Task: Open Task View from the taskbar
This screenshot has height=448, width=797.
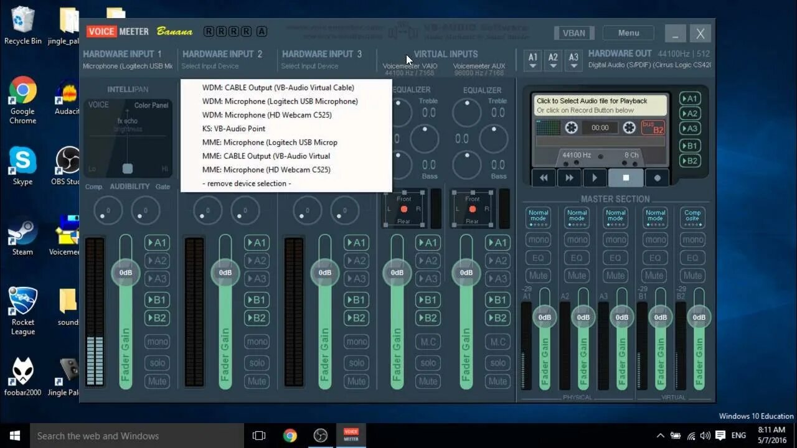Action: click(x=259, y=436)
